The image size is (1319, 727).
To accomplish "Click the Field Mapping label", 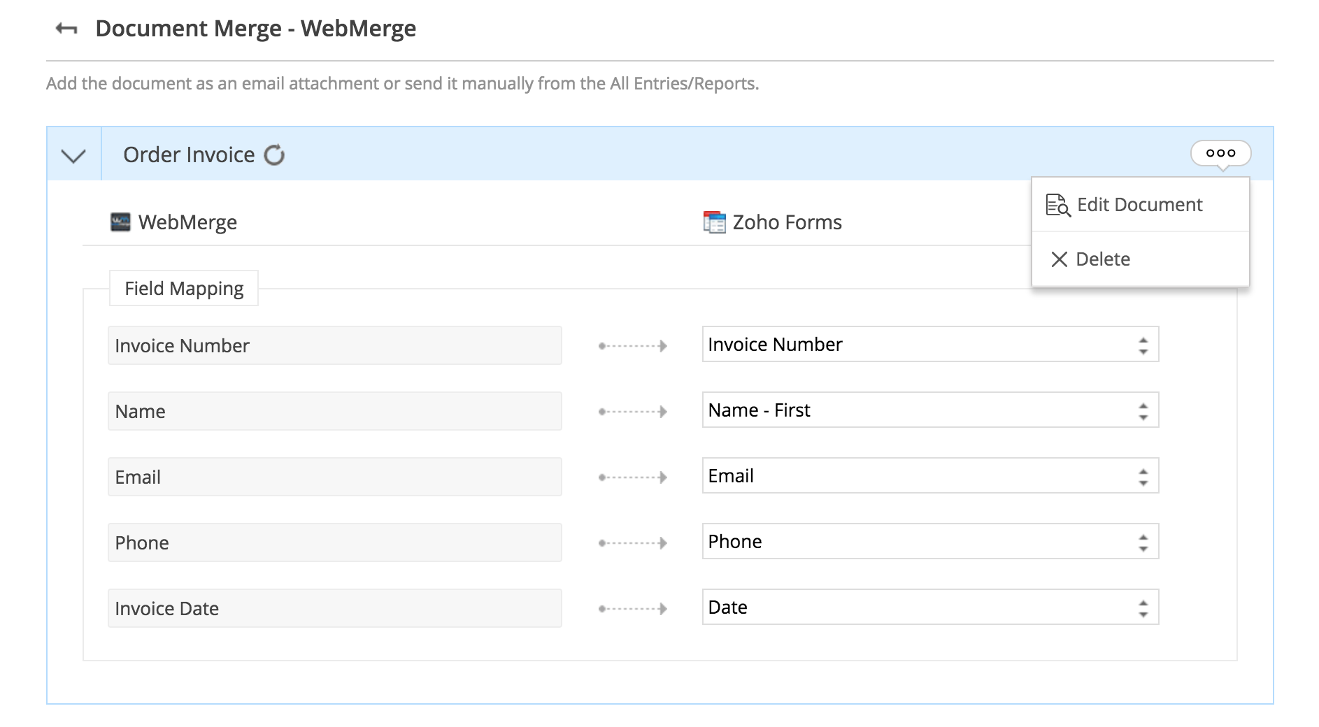I will (x=184, y=289).
